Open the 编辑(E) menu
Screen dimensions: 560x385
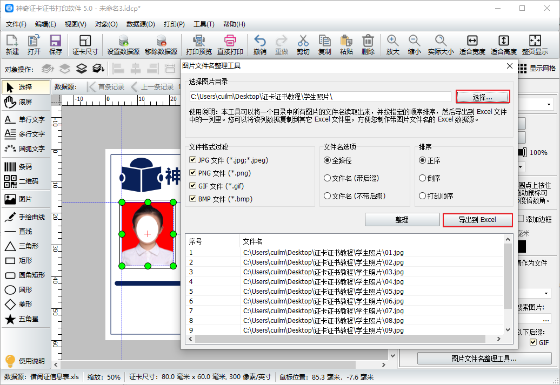coord(45,24)
